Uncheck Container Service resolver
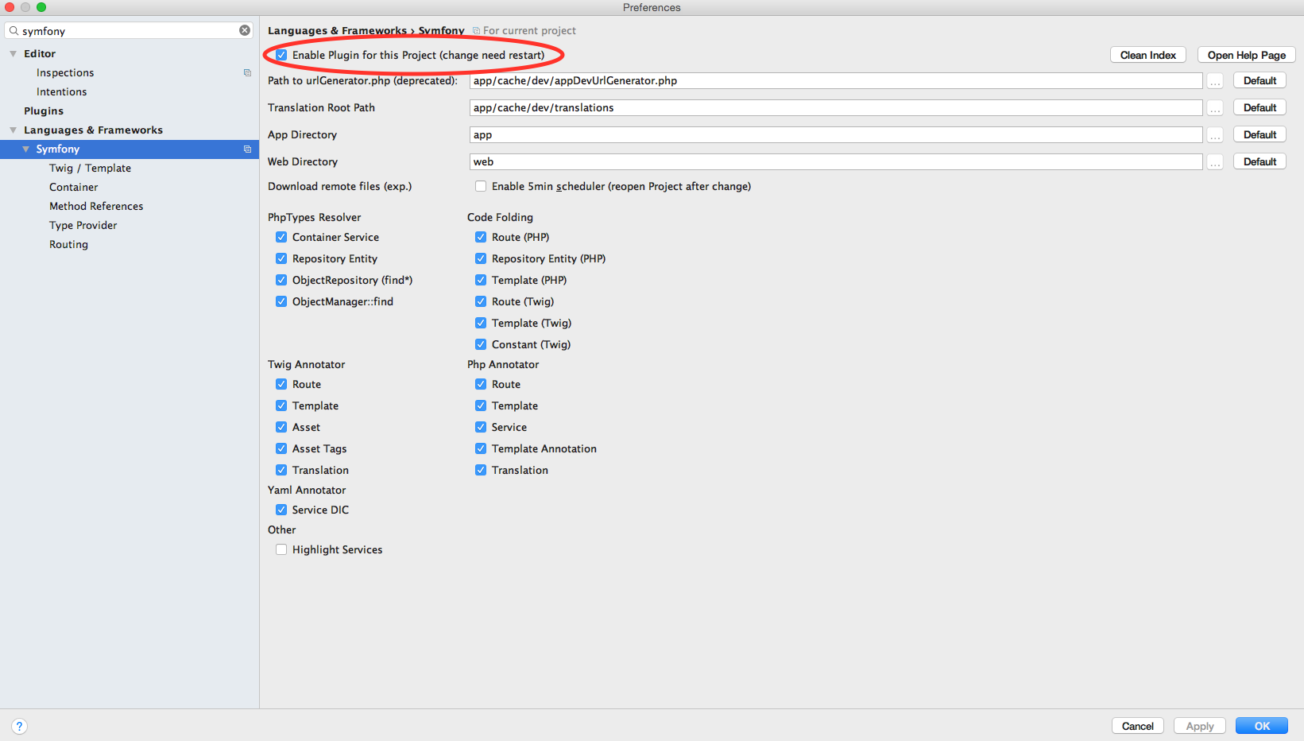Viewport: 1304px width, 741px height. coord(281,237)
